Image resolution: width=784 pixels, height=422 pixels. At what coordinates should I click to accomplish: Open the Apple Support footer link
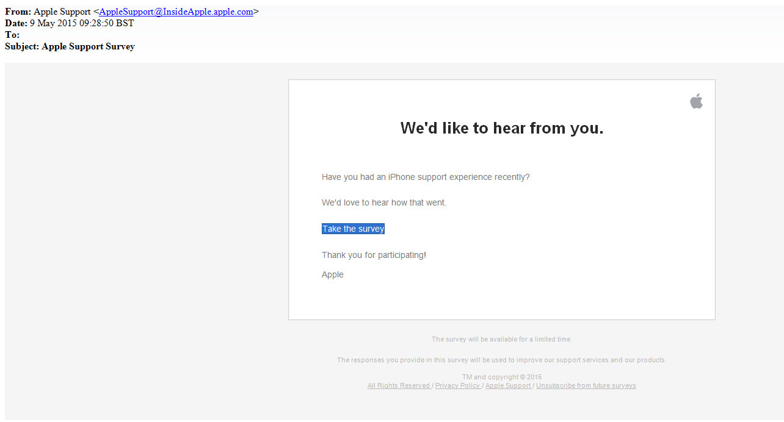(508, 385)
